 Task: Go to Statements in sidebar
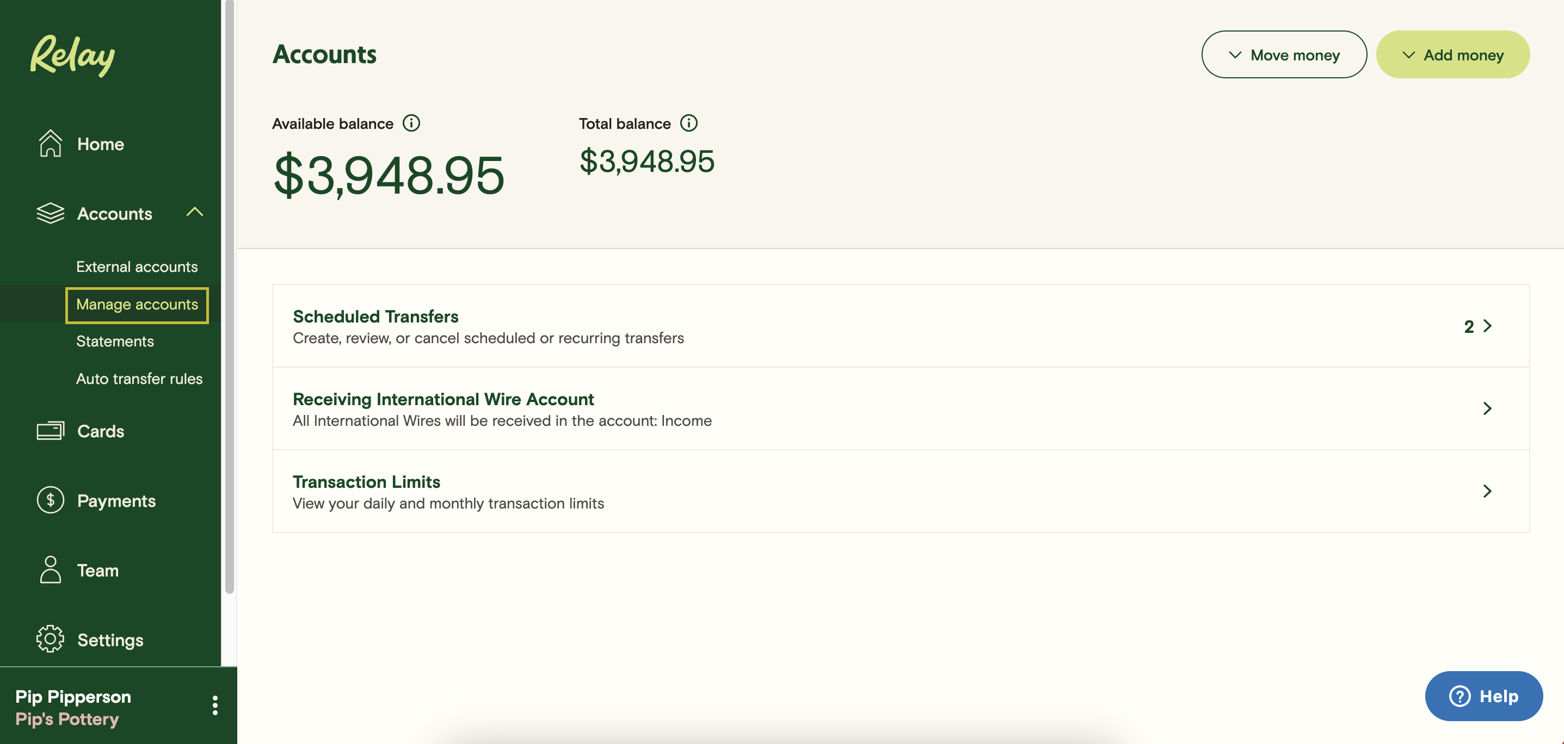click(x=115, y=341)
